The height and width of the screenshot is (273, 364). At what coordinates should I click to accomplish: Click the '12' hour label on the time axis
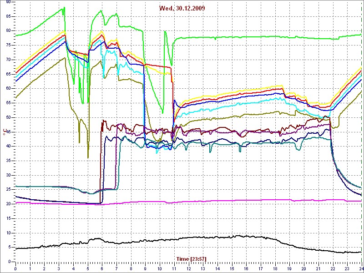click(x=188, y=268)
